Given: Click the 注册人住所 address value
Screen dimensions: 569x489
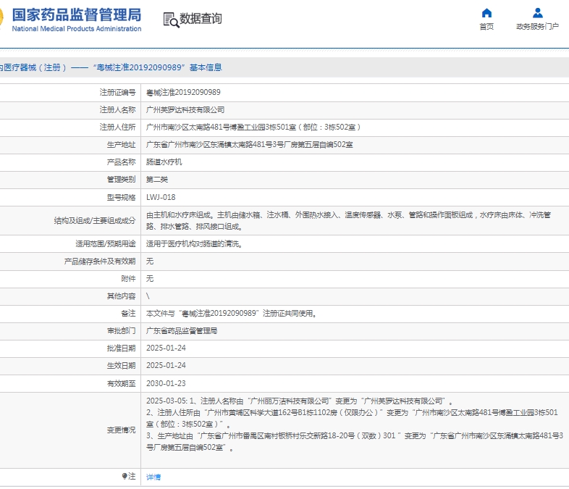Looking at the screenshot, I should pyautogui.click(x=253, y=128).
